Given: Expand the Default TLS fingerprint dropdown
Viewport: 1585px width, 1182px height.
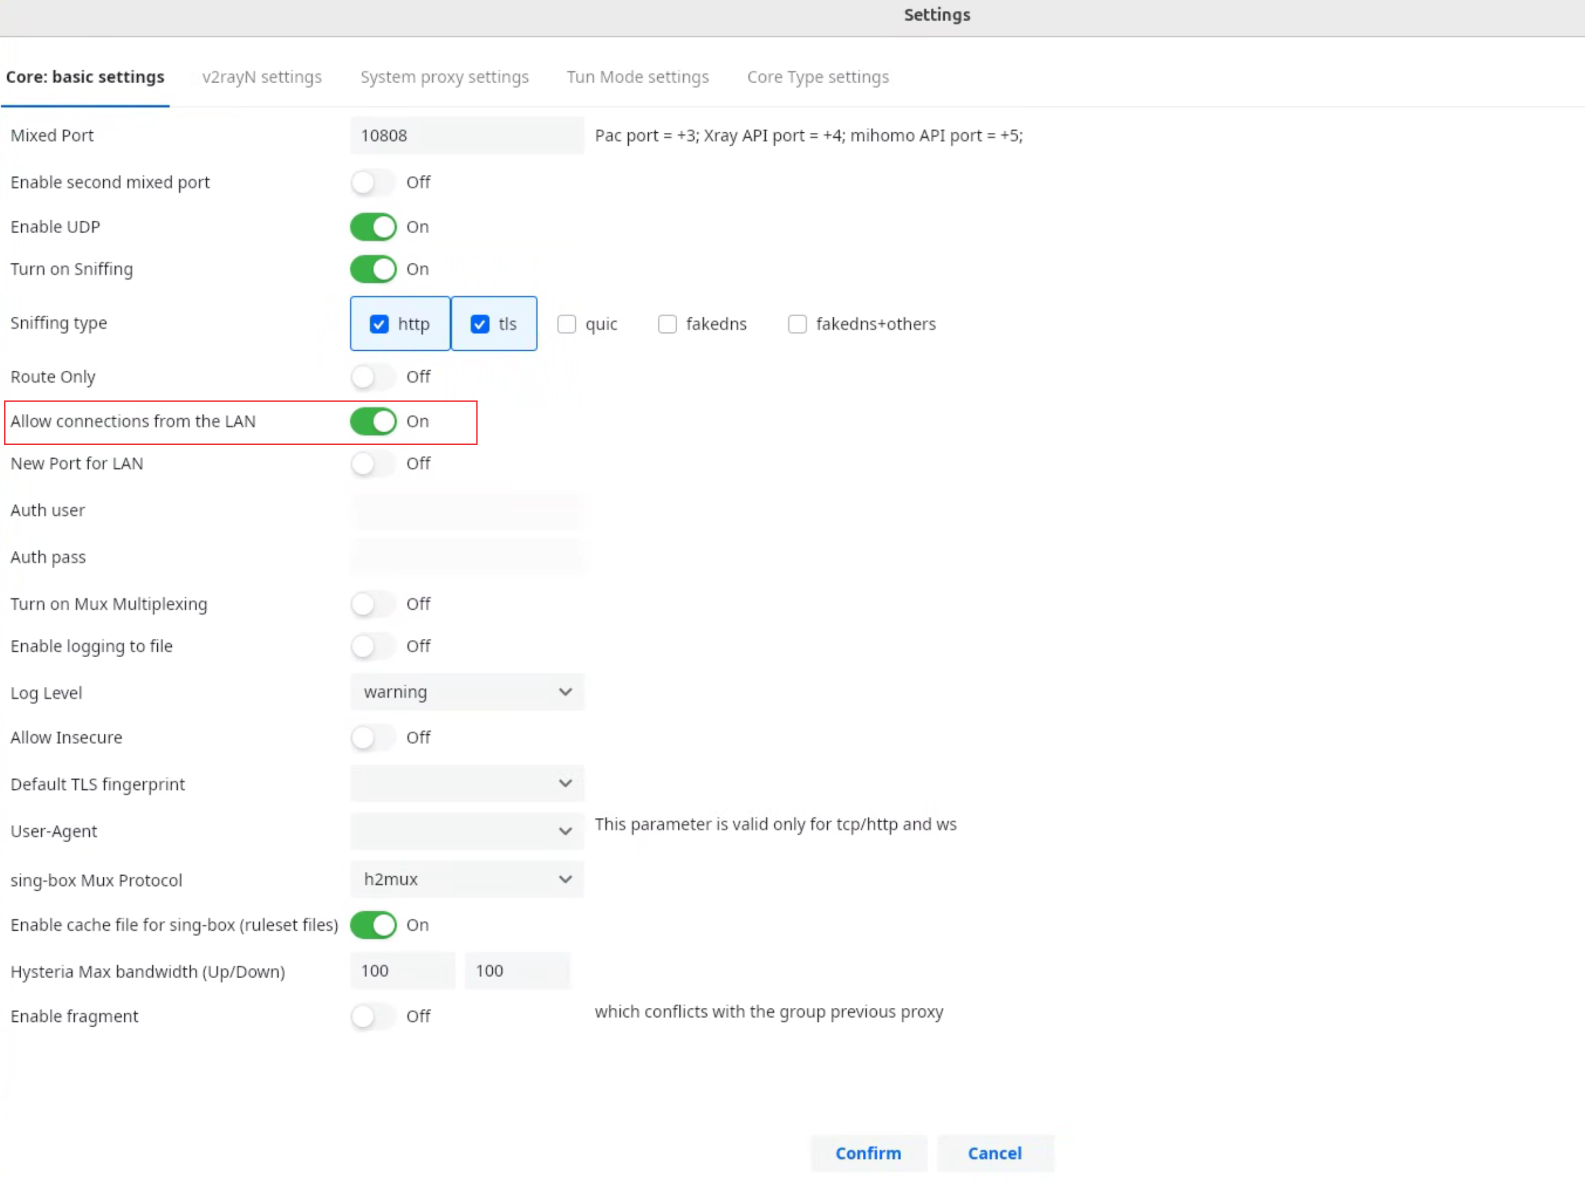Looking at the screenshot, I should [467, 783].
